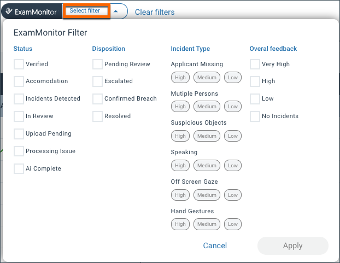Screen dimensions: 340x263
Task: Open the Select filter dropdown field
Action: 87,11
